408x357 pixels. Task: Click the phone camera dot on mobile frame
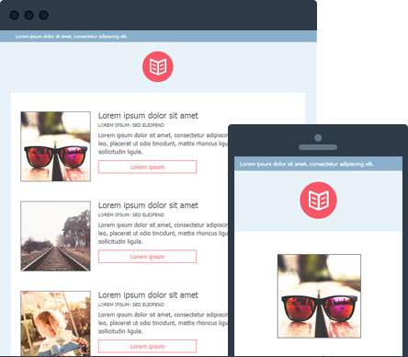click(x=318, y=138)
